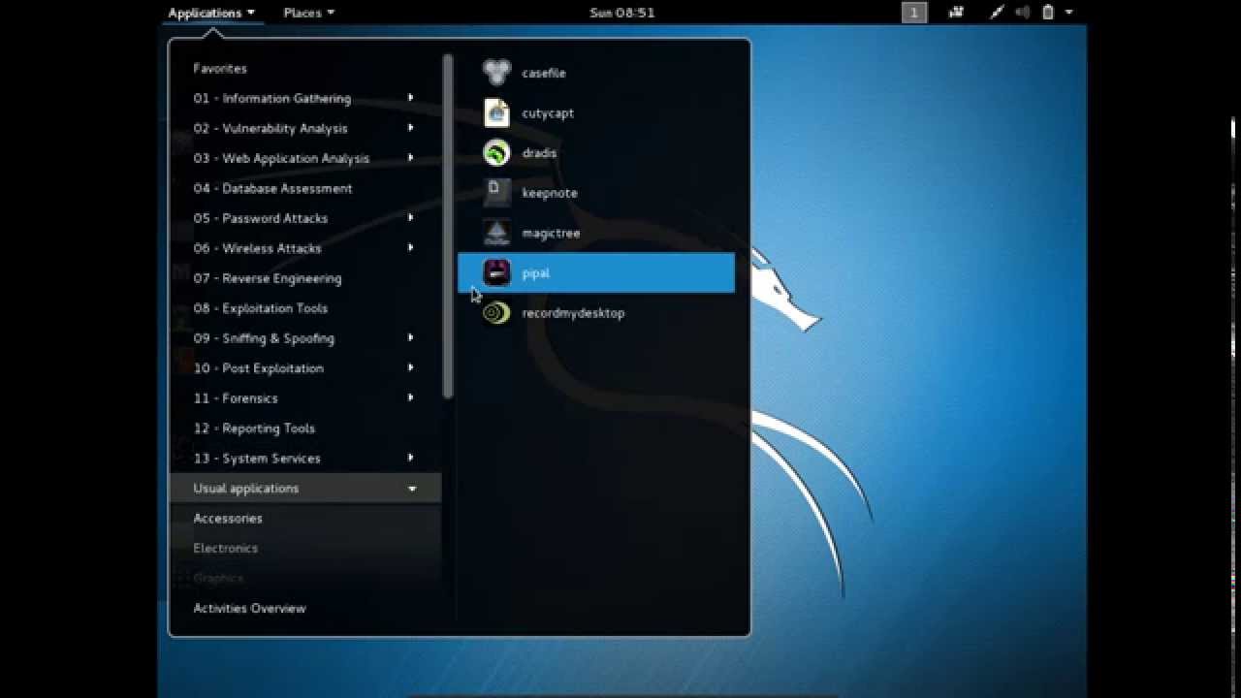
Task: Open the volume icon in top bar
Action: coord(1022,13)
